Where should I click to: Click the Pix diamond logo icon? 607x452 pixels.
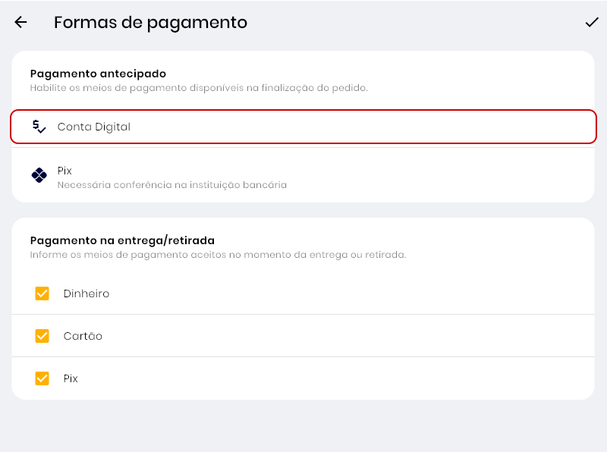pos(39,175)
